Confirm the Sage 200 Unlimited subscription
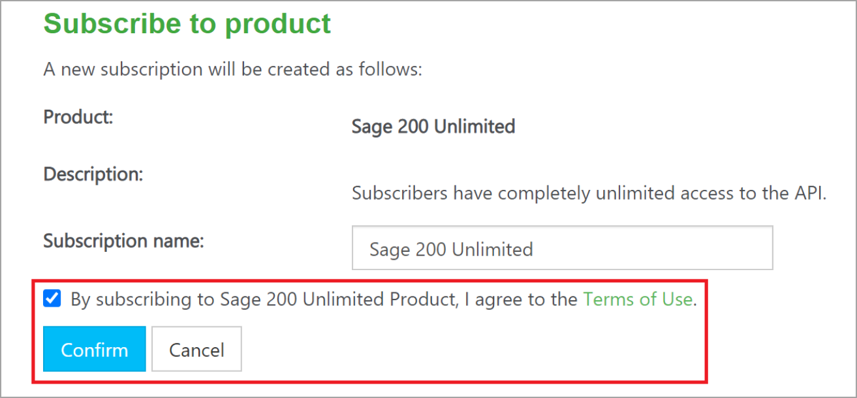This screenshot has width=857, height=398. [94, 348]
